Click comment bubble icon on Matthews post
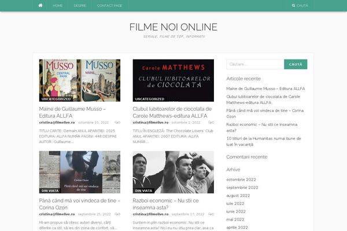347x231 pixels. click(x=210, y=122)
